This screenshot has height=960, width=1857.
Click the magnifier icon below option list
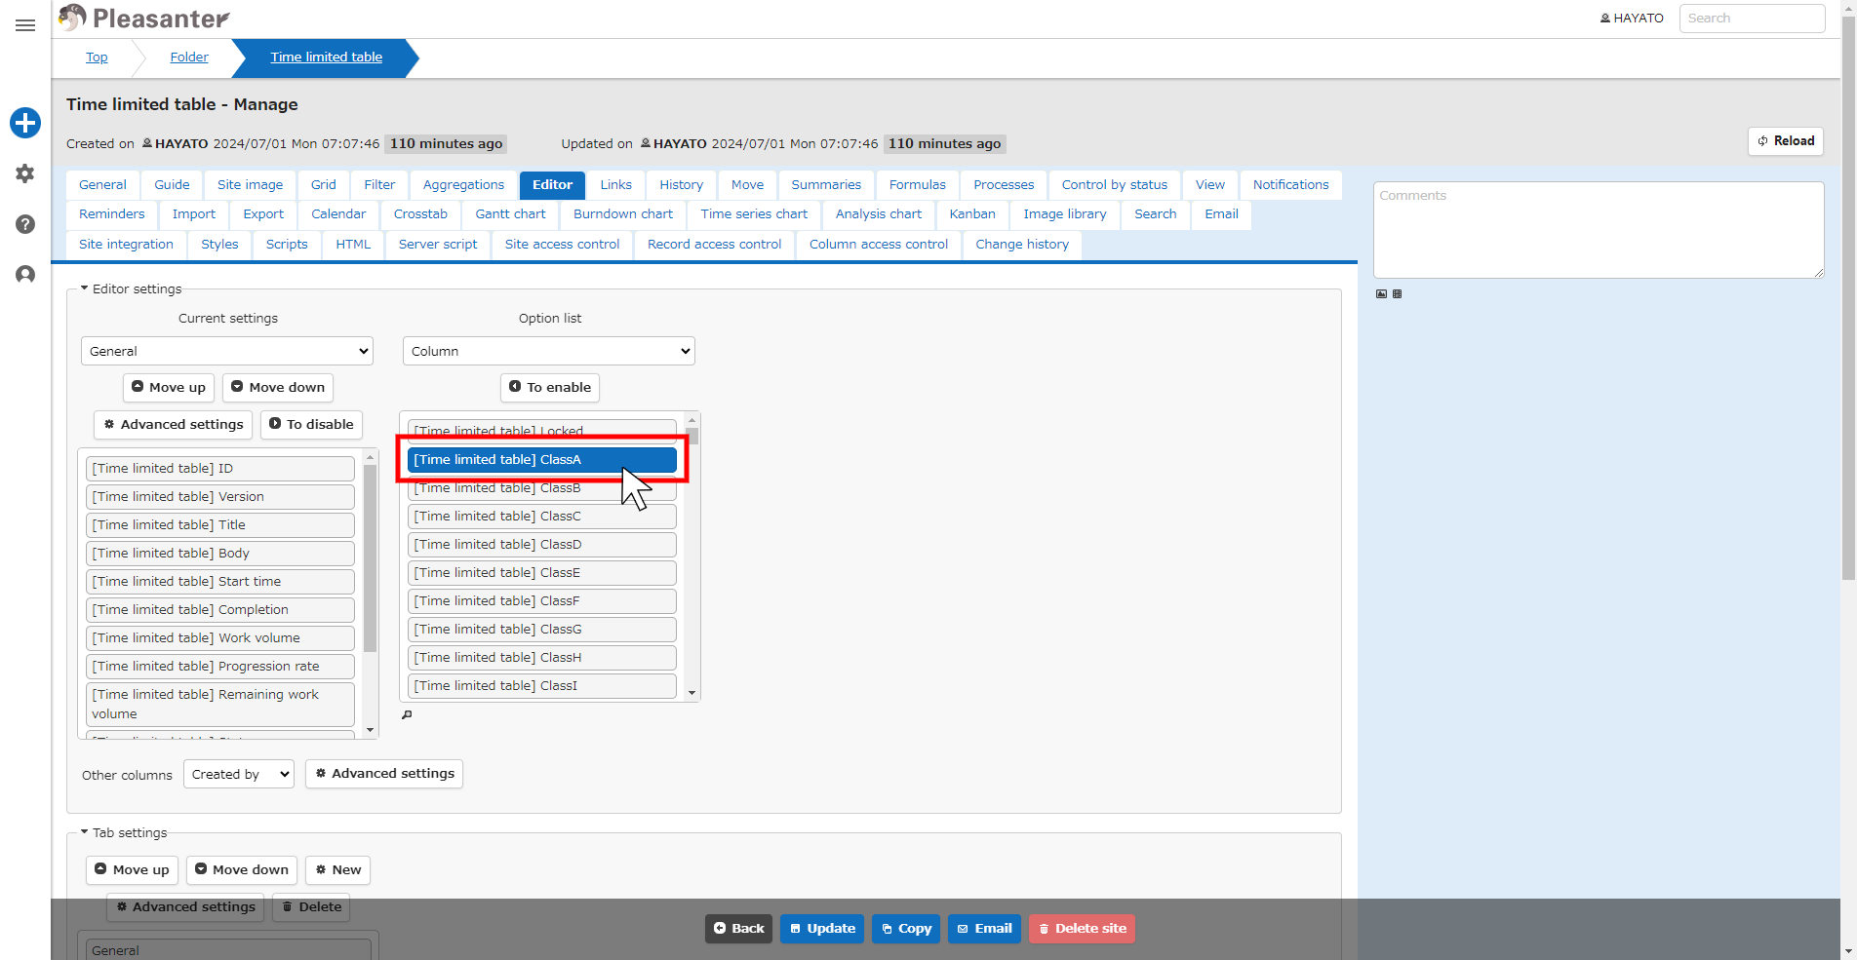click(408, 714)
